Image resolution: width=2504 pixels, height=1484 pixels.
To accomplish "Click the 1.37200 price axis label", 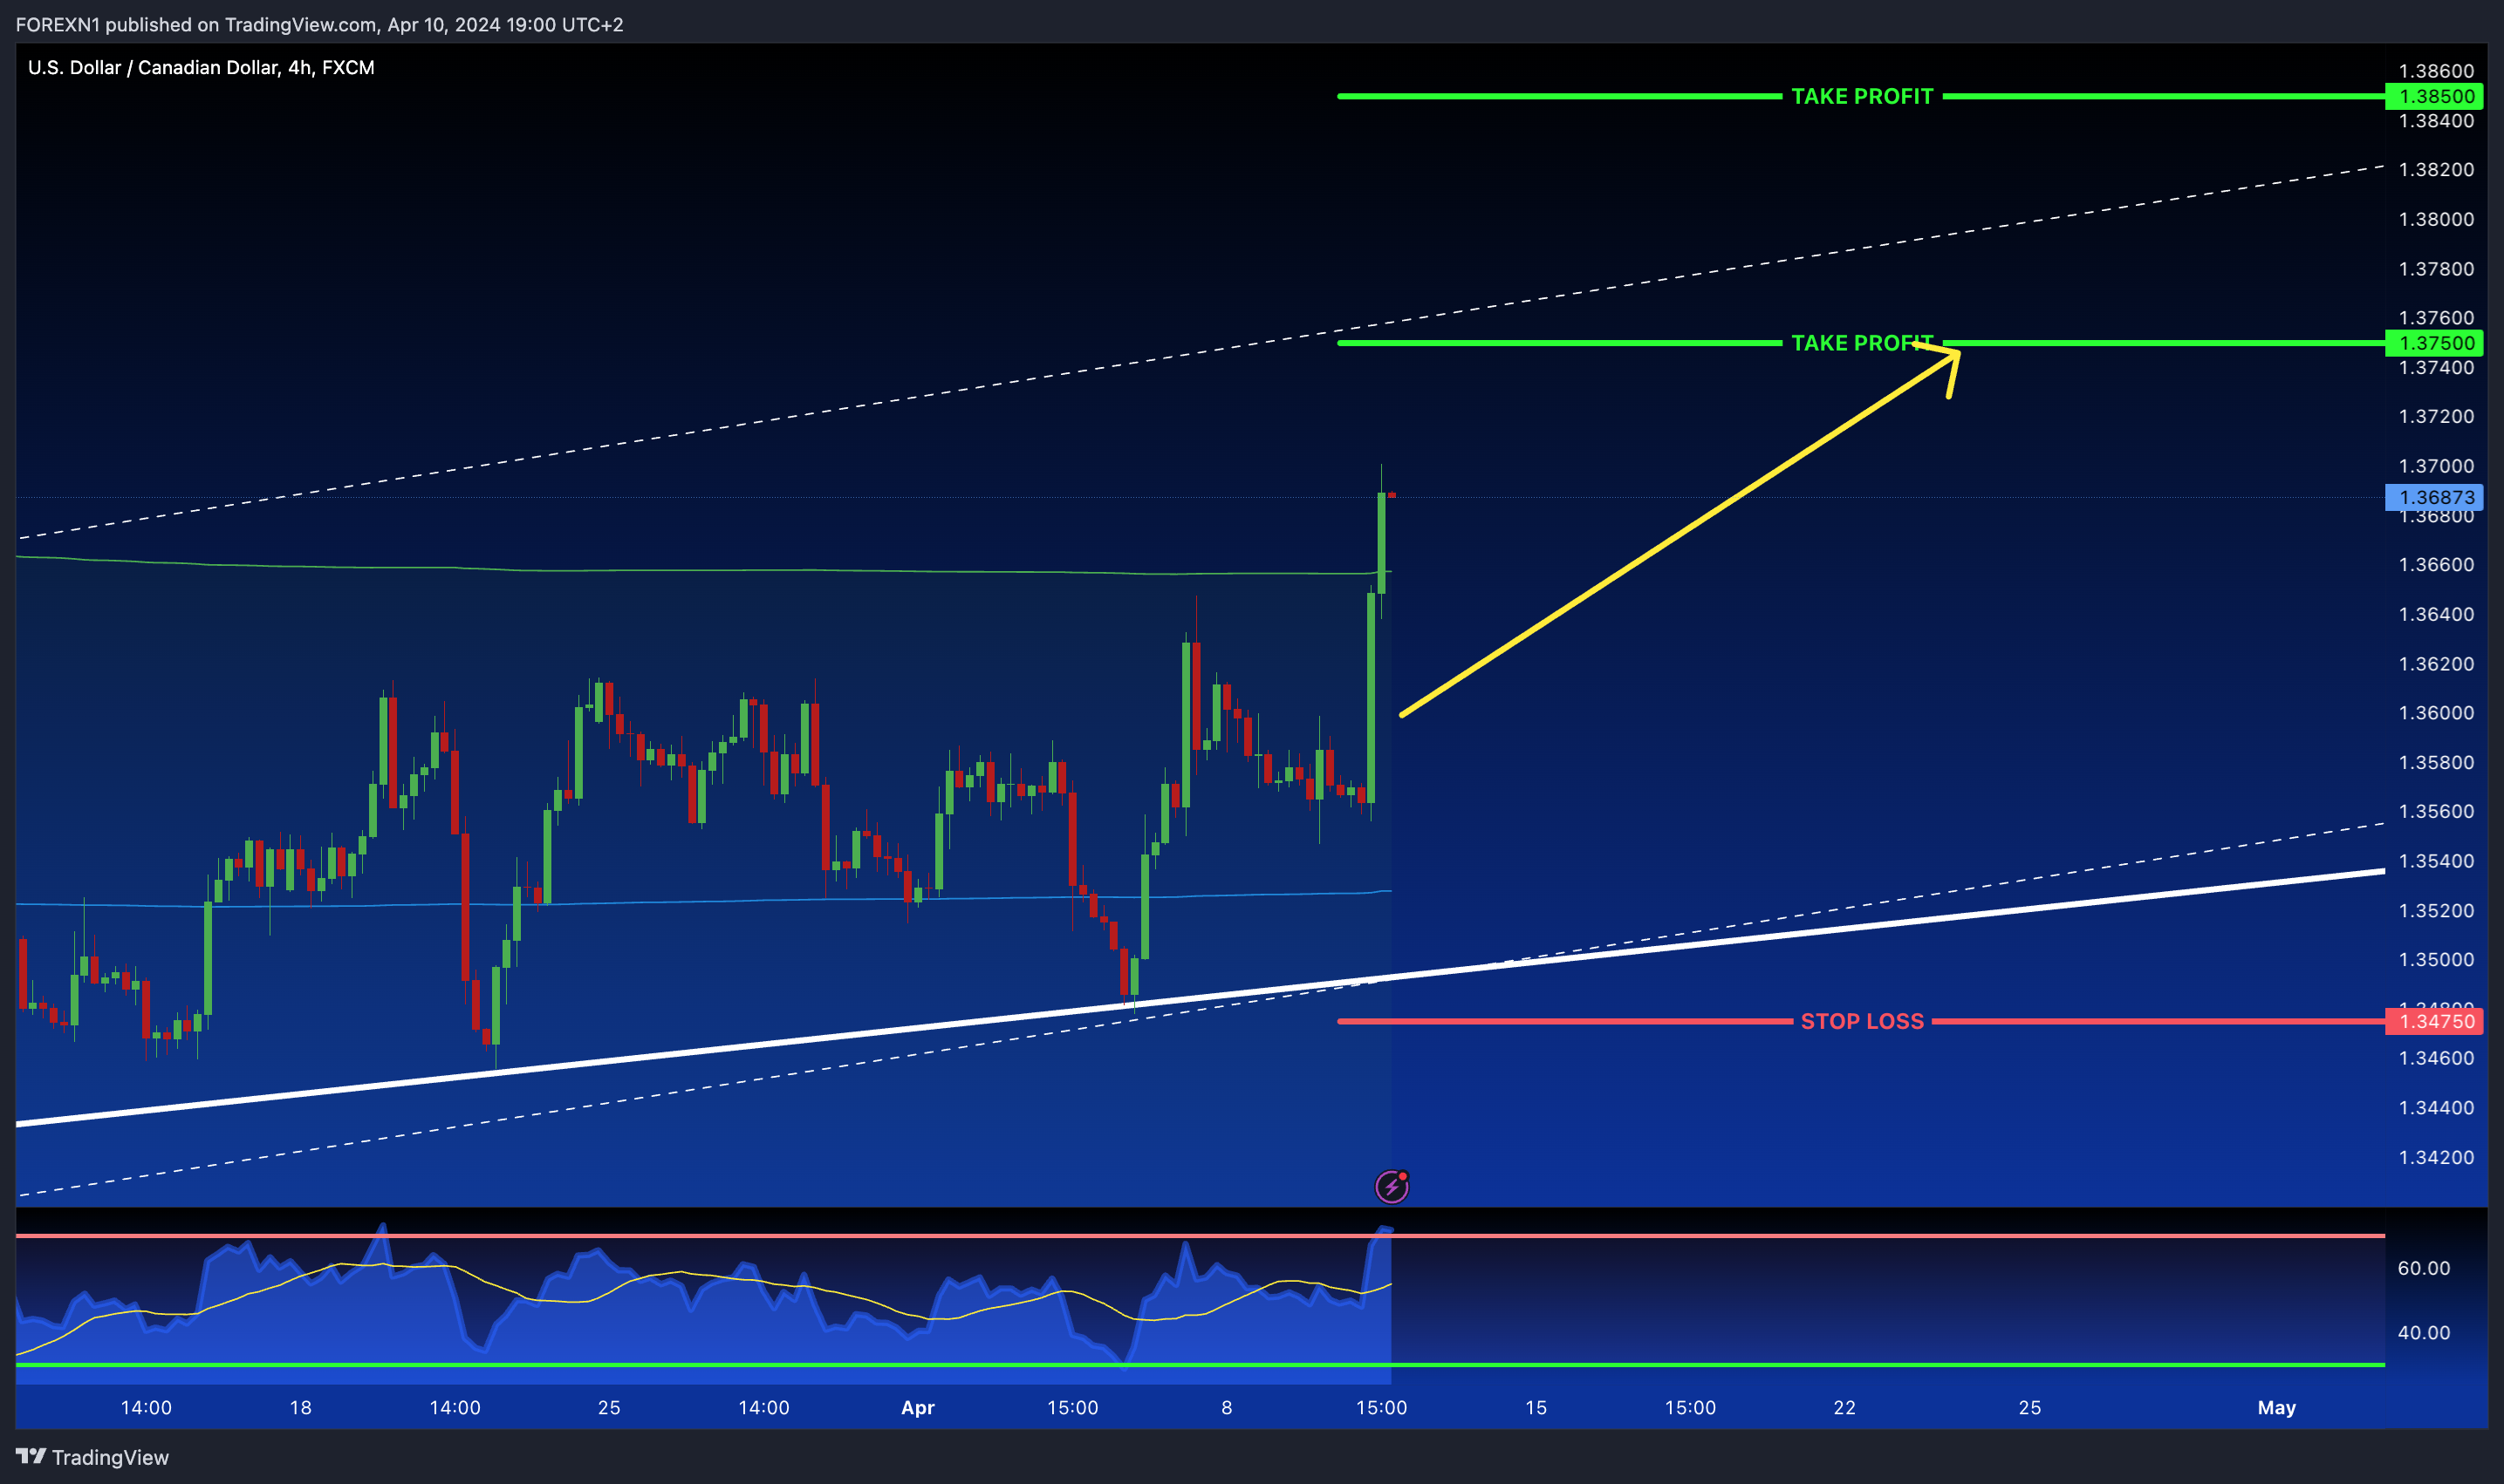I will coord(2436,416).
